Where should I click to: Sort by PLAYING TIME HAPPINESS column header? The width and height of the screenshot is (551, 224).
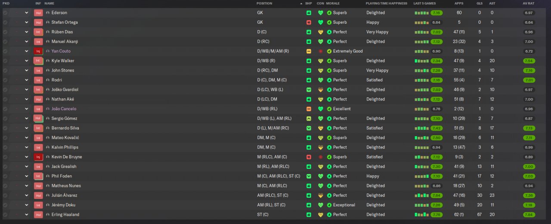pos(386,3)
